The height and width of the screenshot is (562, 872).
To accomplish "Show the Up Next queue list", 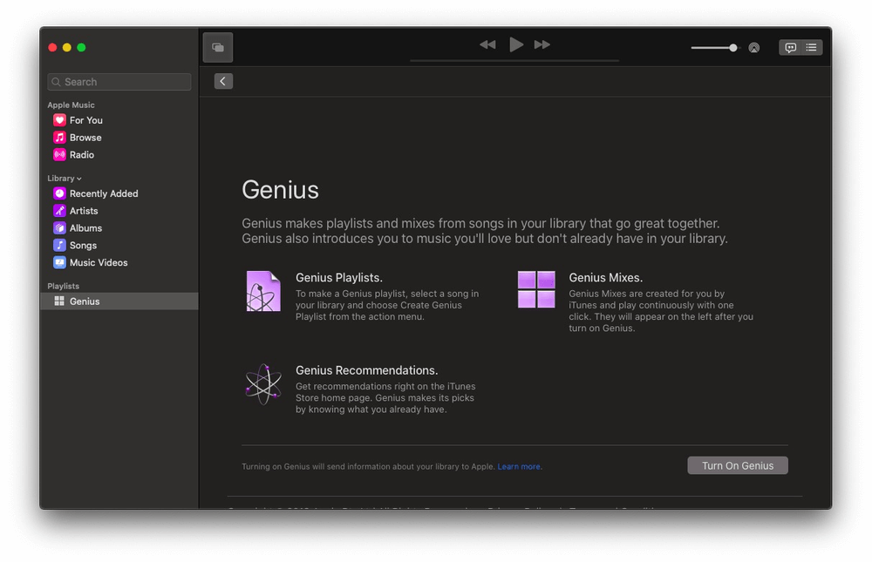I will (811, 47).
